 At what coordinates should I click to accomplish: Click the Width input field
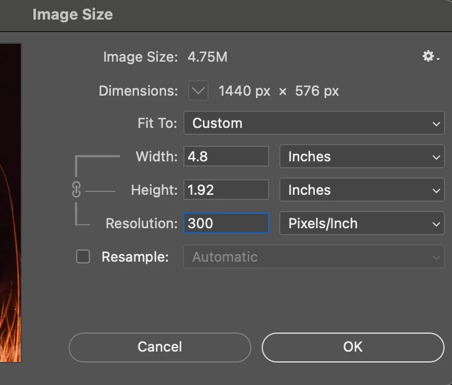[226, 157]
